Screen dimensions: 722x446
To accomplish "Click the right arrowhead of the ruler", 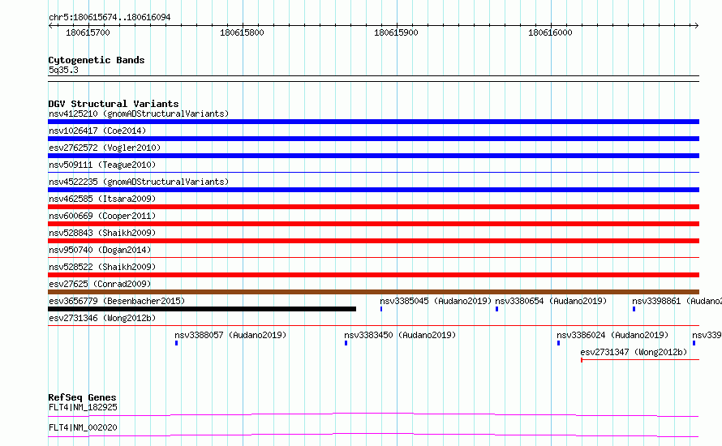I will click(x=696, y=25).
